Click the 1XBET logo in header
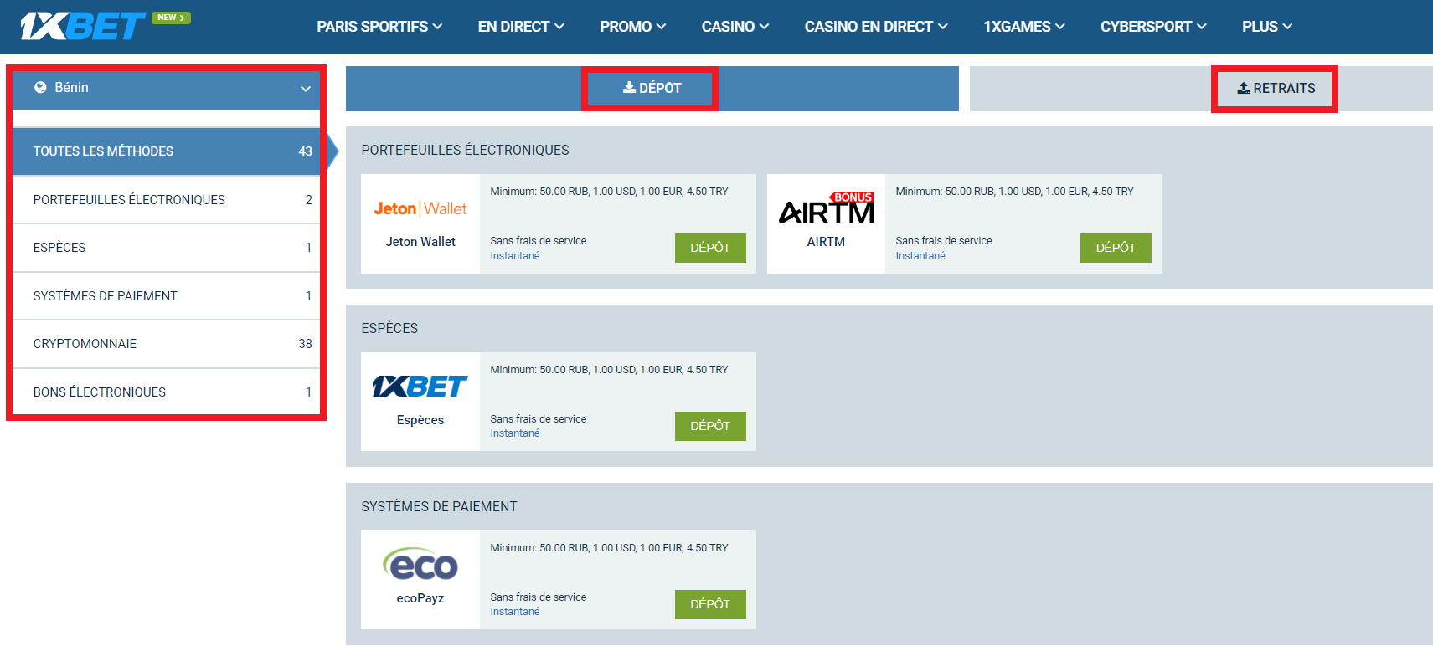Screen dimensions: 1433x646 [x=83, y=26]
